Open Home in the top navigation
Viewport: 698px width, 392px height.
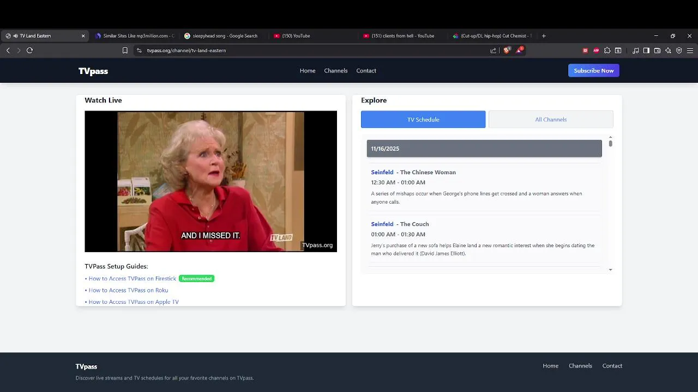tap(308, 71)
